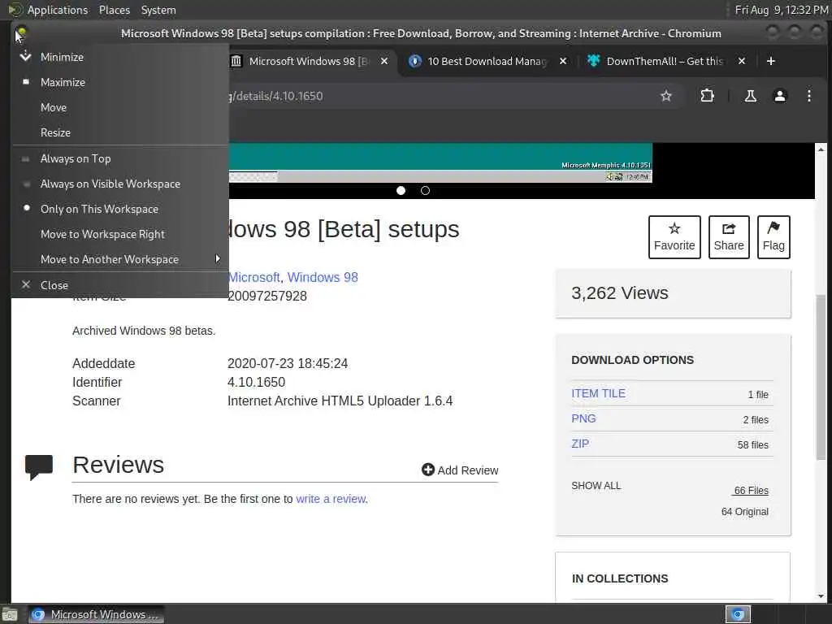
Task: Click Microsoft Windows taskbar window button
Action: [96, 614]
